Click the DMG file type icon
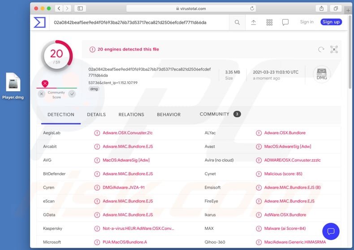The image size is (354, 250). [322, 74]
